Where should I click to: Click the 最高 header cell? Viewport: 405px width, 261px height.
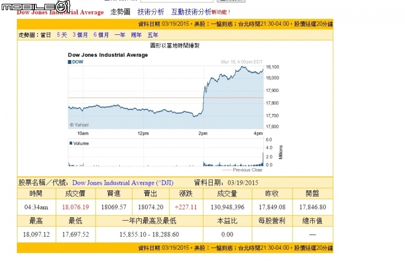point(36,221)
